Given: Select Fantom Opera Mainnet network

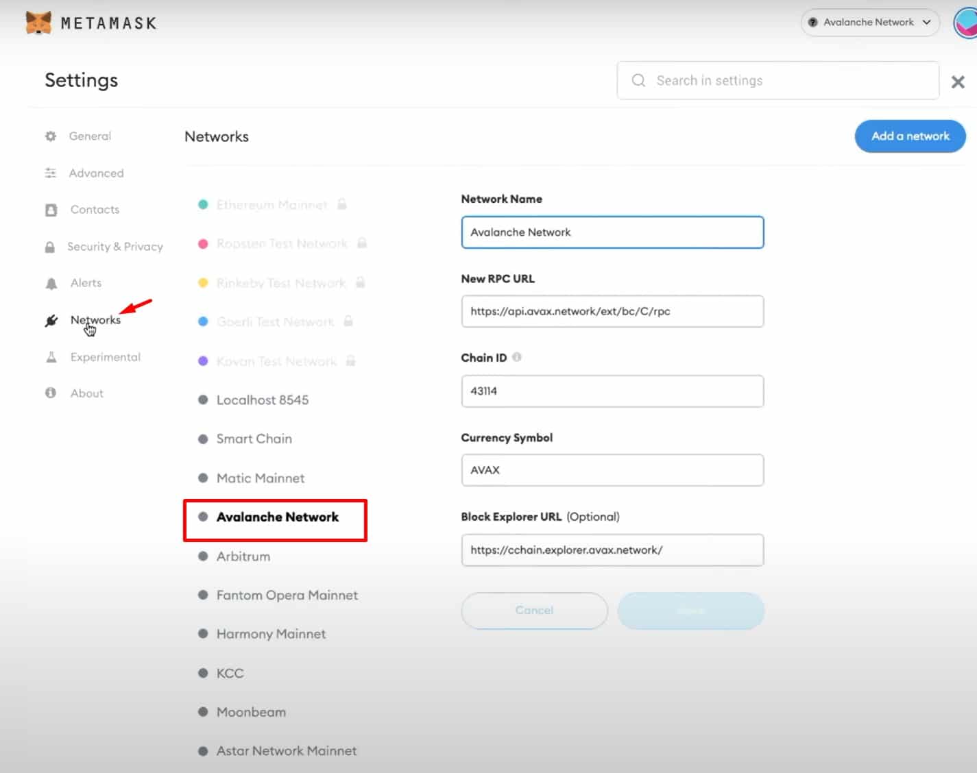Looking at the screenshot, I should (287, 596).
